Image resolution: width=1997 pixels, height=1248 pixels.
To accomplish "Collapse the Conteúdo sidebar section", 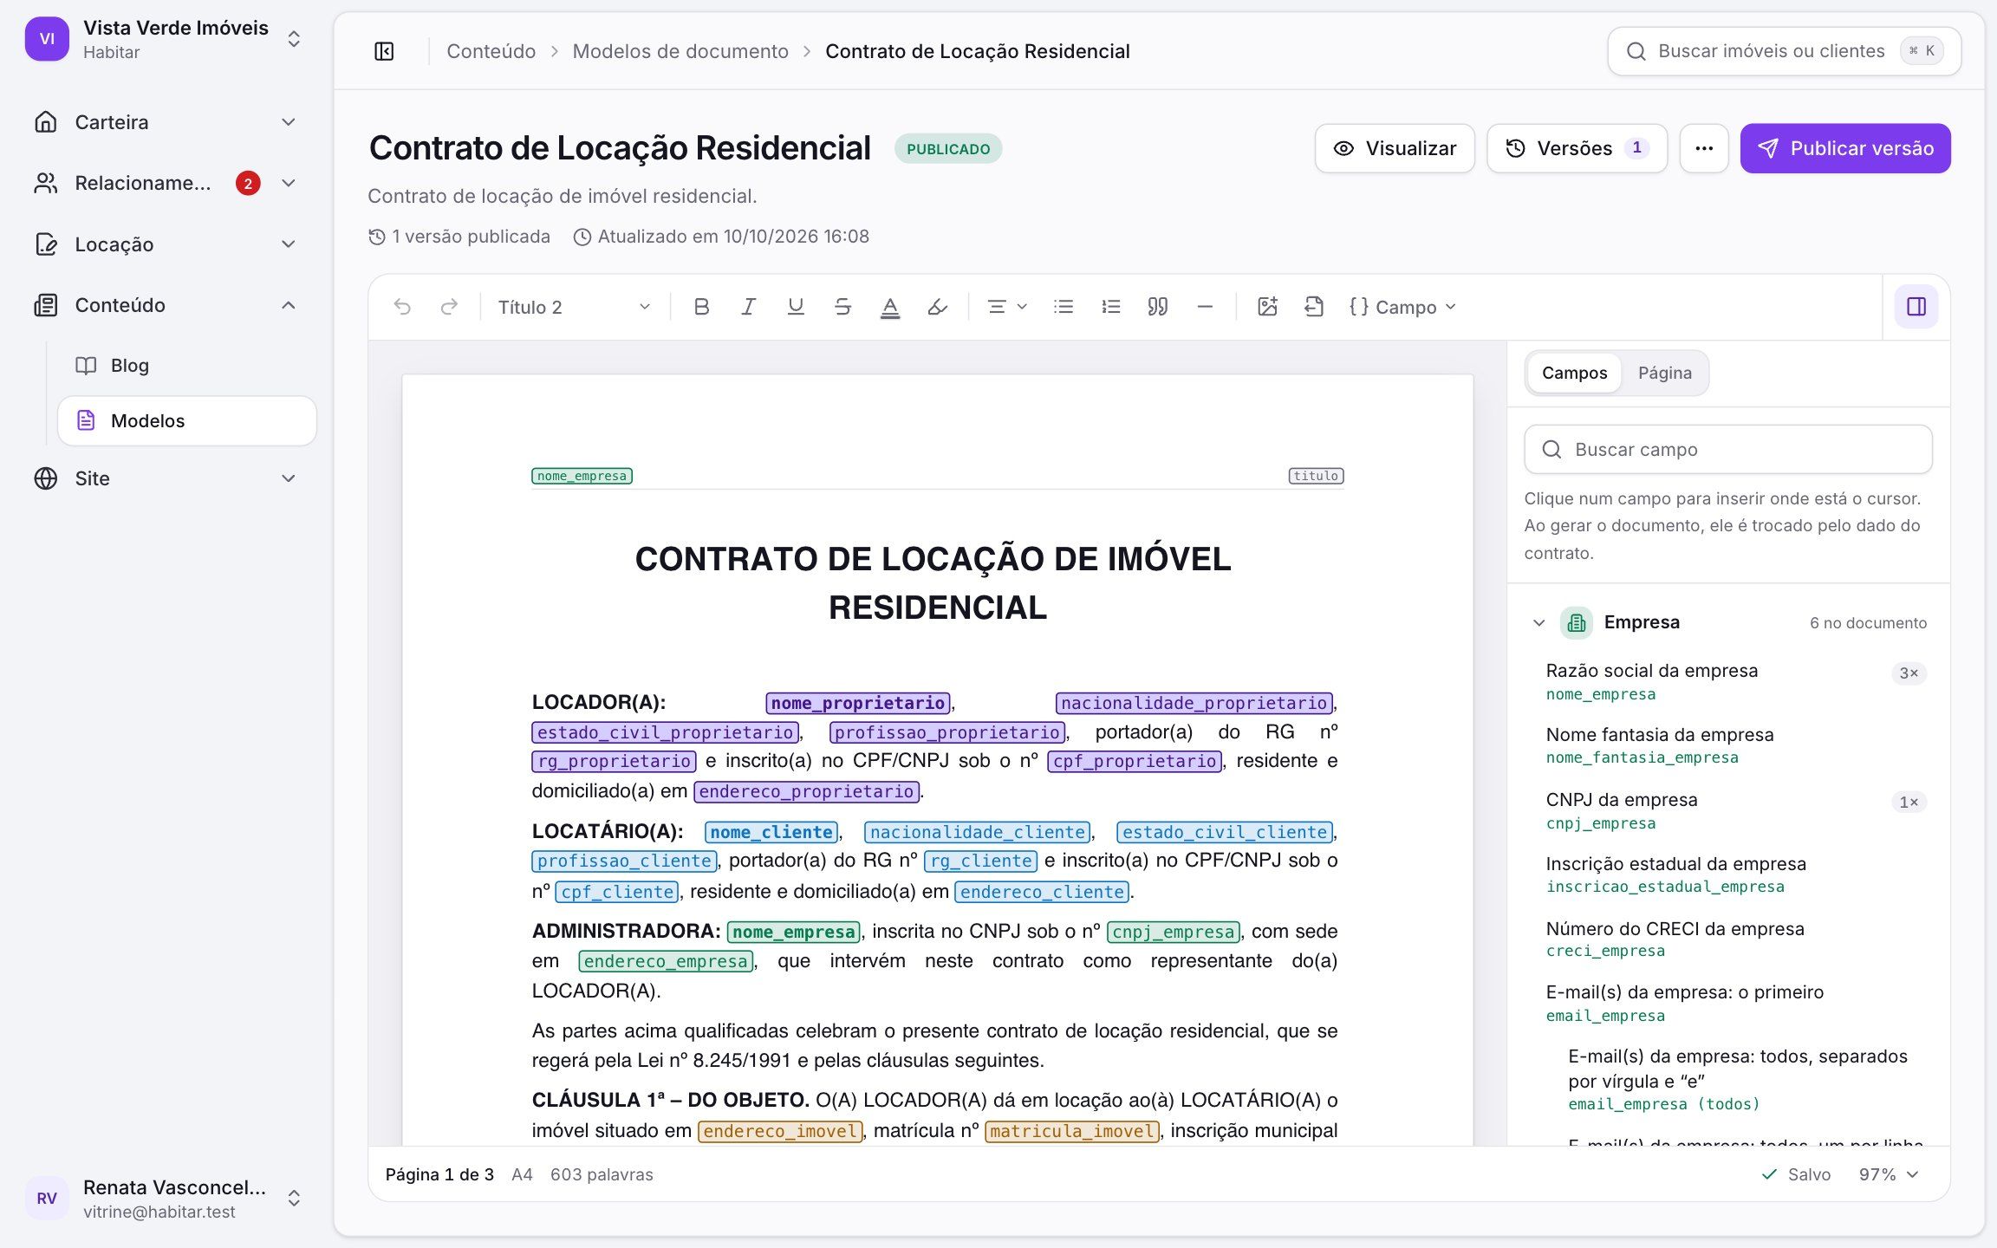I will (x=166, y=305).
